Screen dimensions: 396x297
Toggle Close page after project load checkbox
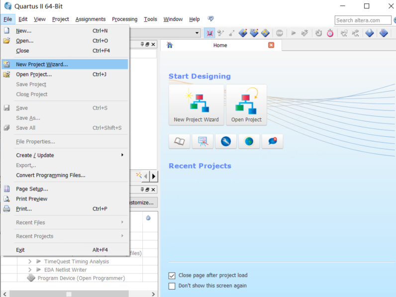pyautogui.click(x=172, y=276)
